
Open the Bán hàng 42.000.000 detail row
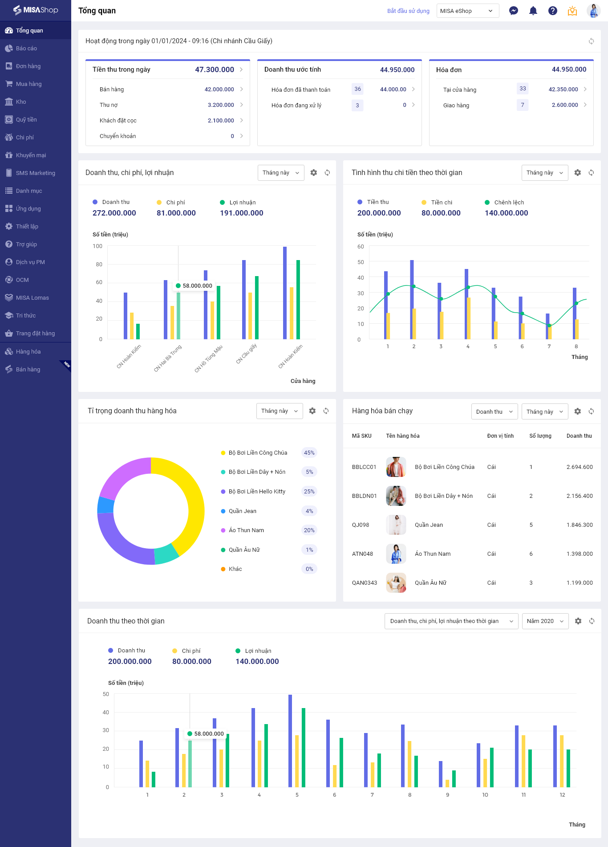tap(171, 89)
